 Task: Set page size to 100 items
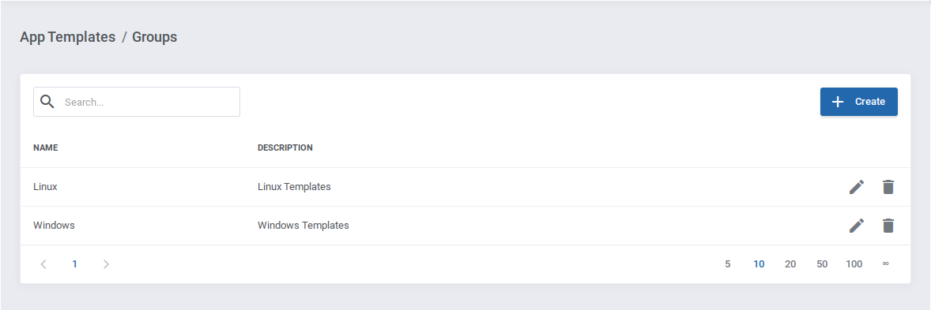(x=854, y=264)
